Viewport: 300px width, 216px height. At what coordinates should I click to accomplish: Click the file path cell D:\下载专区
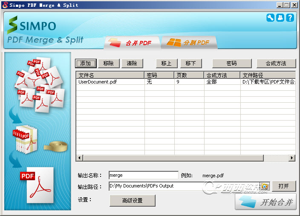coord(268,82)
